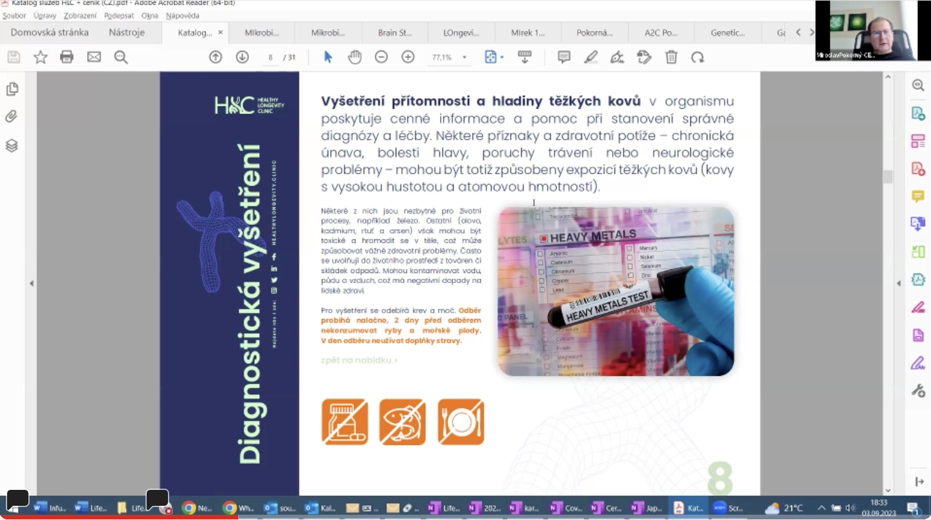Click the vertical scrollbar thumb

888,177
